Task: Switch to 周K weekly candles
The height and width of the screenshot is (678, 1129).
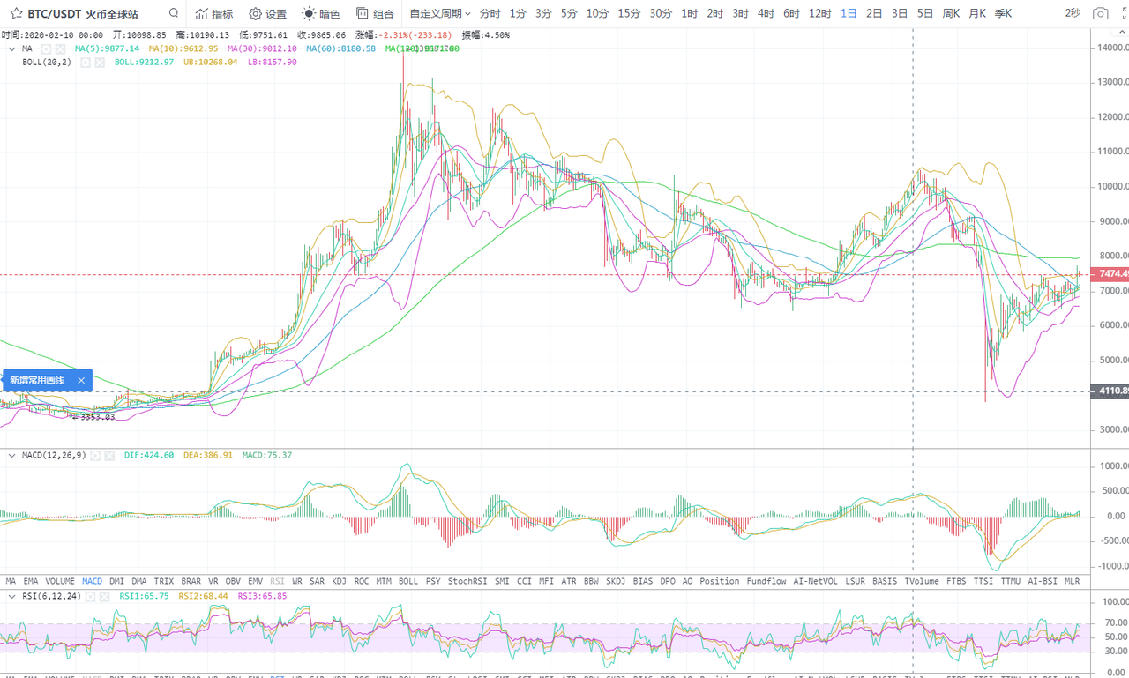Action: (951, 14)
